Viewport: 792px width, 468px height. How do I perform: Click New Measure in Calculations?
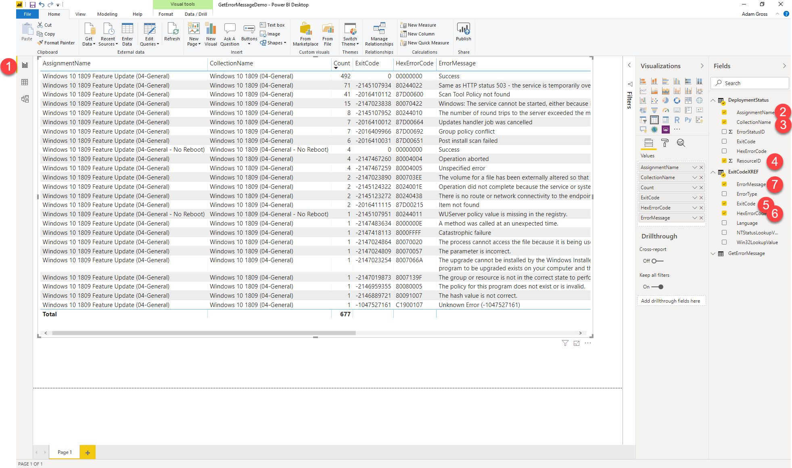click(x=418, y=25)
